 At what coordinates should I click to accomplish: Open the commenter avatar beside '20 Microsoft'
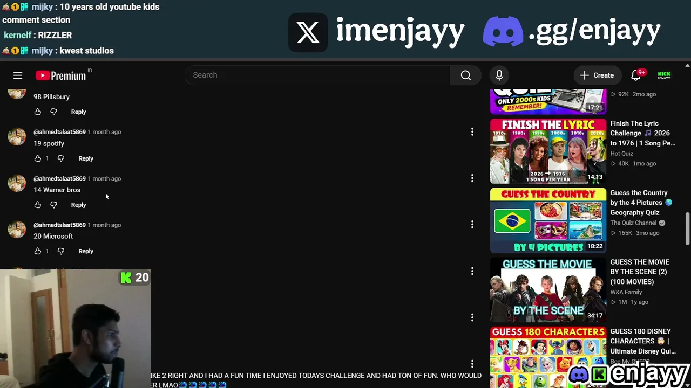[17, 229]
